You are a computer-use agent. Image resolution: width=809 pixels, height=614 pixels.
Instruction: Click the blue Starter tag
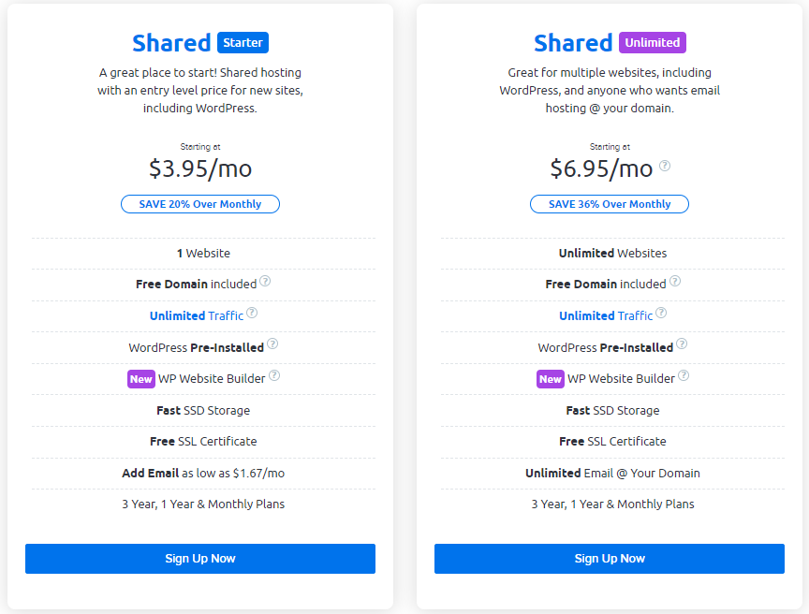pyautogui.click(x=243, y=42)
